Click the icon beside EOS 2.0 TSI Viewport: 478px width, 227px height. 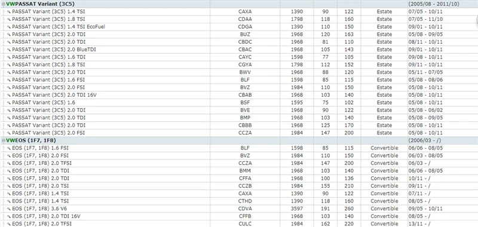point(9,186)
